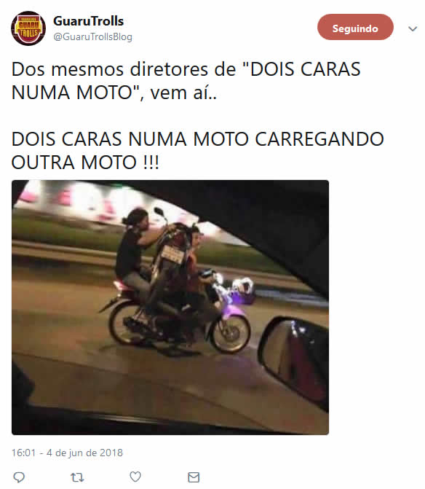Click the purple motorcycle front basket
Viewport: 425px width, 489px height.
click(242, 292)
